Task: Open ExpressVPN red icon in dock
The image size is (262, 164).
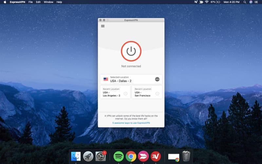Action: (x=156, y=156)
